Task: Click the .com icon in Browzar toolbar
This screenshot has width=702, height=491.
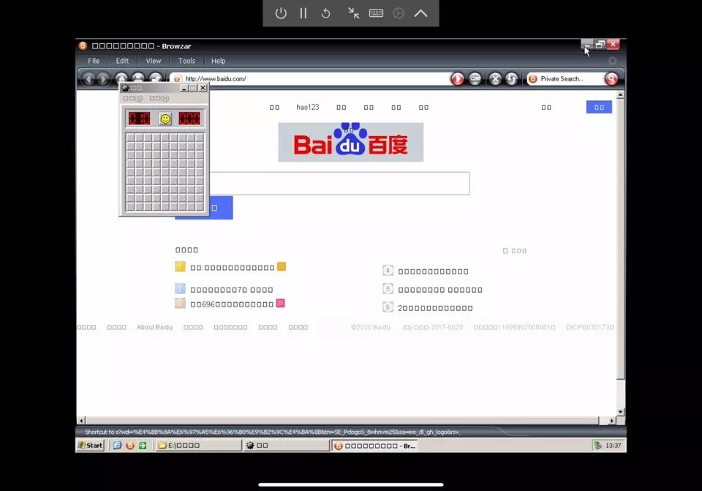Action: tap(475, 78)
